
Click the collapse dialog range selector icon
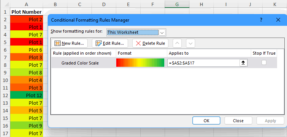243,63
